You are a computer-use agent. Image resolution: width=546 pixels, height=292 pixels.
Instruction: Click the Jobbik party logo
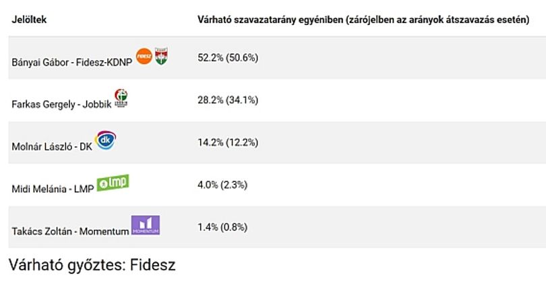(x=121, y=98)
